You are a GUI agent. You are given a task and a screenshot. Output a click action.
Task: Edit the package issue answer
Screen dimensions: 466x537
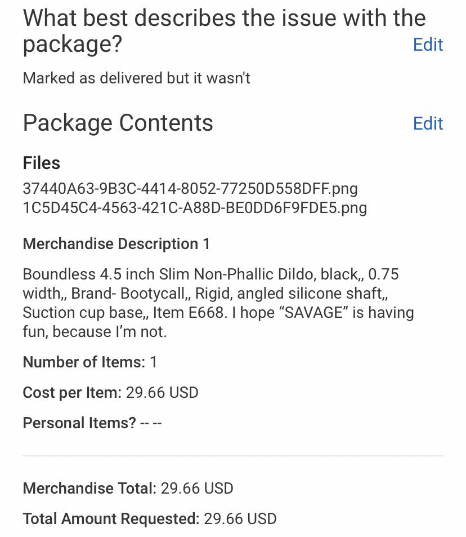(428, 45)
